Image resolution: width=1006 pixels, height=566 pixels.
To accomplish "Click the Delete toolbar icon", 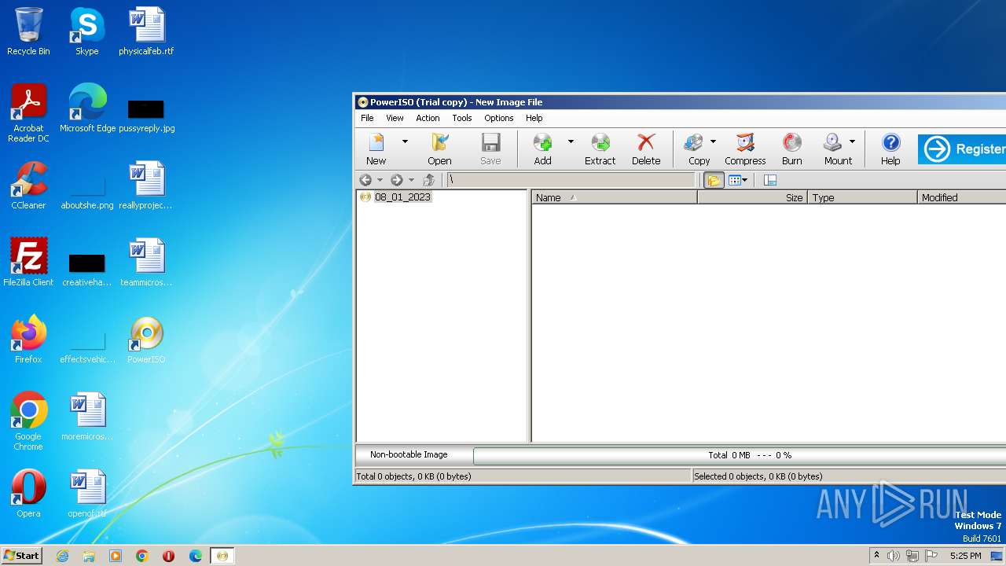I will [646, 149].
